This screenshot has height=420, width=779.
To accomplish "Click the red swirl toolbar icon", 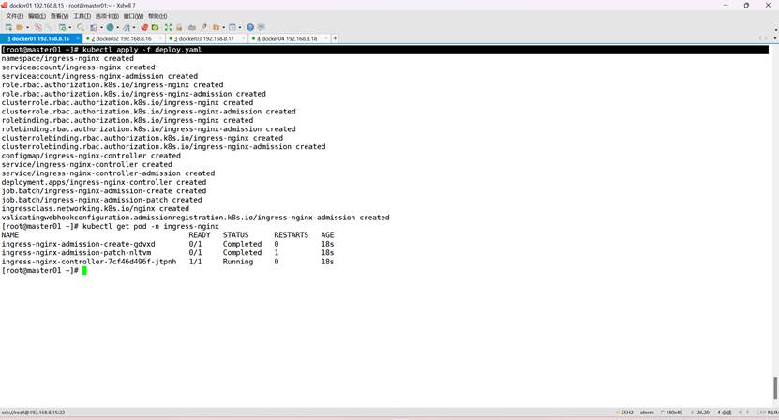I will pos(144,27).
